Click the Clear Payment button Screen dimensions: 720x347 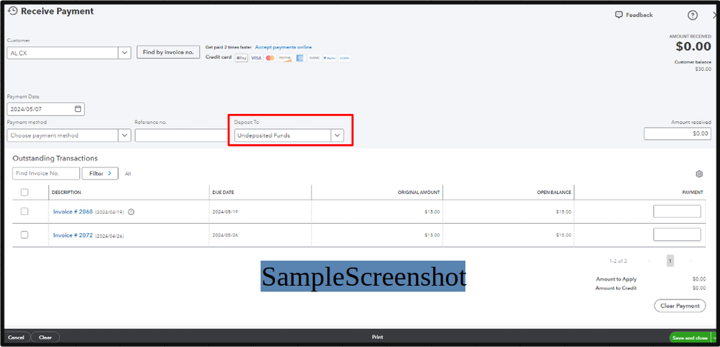click(680, 306)
